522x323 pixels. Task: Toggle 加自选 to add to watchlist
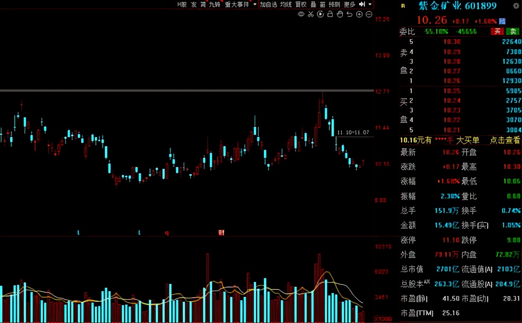(268, 4)
